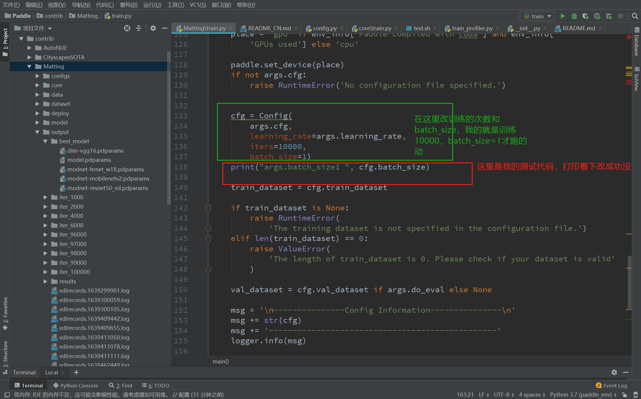The image size is (641, 399).
Task: Expand the results folder
Action: (x=45, y=281)
